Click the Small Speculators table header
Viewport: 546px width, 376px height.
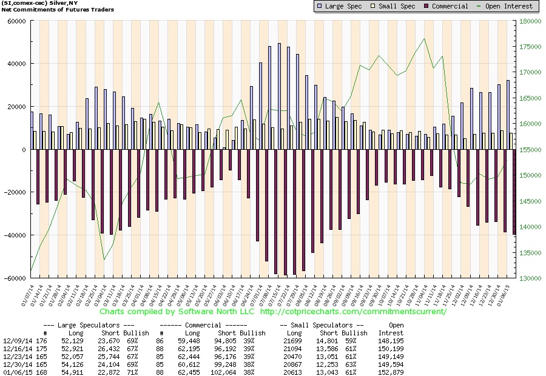[322, 325]
